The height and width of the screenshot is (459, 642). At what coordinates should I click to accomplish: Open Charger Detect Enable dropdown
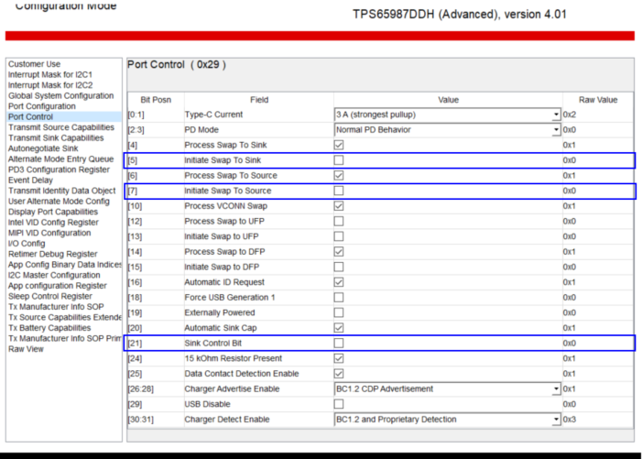click(x=448, y=420)
